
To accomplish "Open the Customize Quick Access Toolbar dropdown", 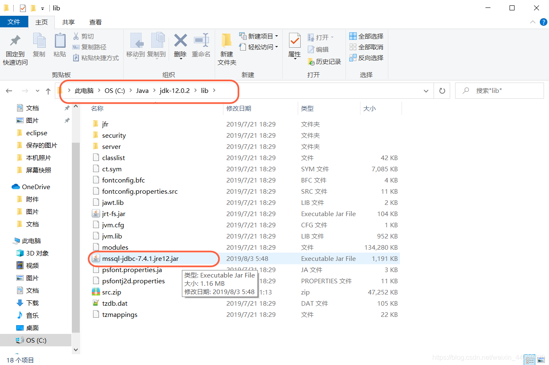I will [x=42, y=8].
